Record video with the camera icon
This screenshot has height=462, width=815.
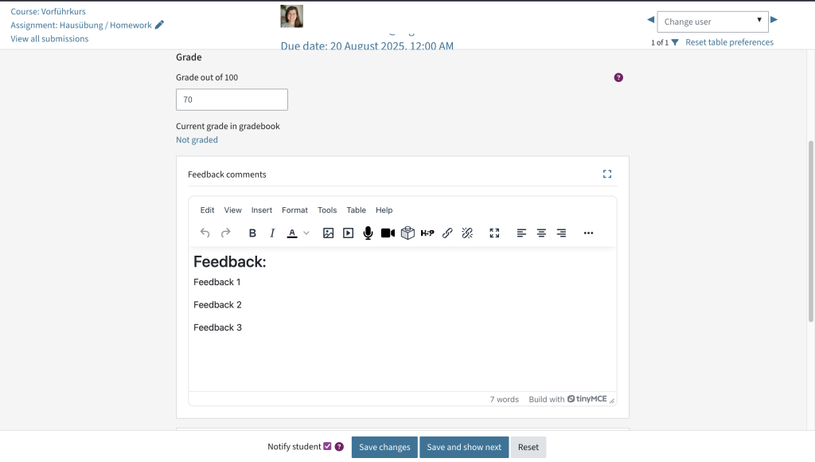388,233
